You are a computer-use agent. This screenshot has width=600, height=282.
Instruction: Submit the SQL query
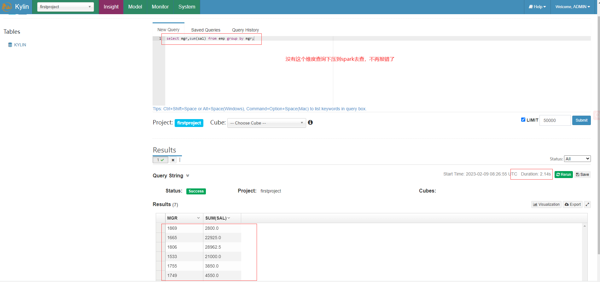pyautogui.click(x=581, y=120)
